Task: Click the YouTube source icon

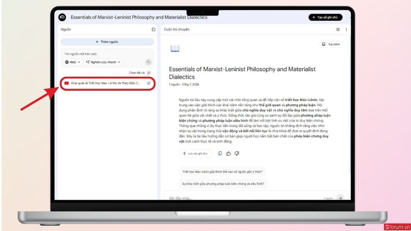Action: pyautogui.click(x=66, y=83)
